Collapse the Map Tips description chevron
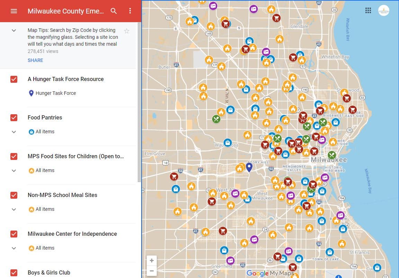The width and height of the screenshot is (399, 278). [14, 30]
